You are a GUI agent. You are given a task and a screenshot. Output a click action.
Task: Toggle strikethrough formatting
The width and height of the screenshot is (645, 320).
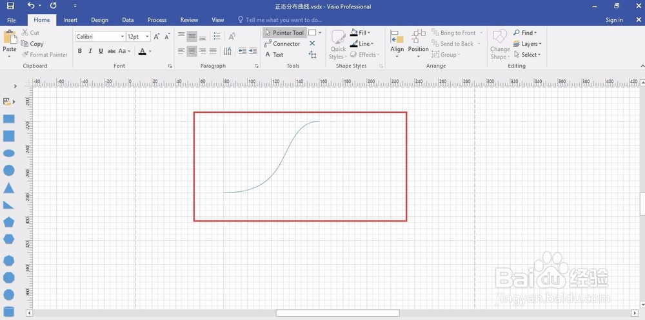coord(112,51)
